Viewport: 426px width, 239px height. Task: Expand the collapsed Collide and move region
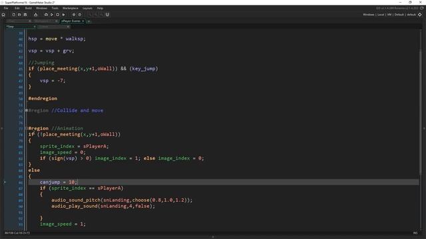(27, 110)
